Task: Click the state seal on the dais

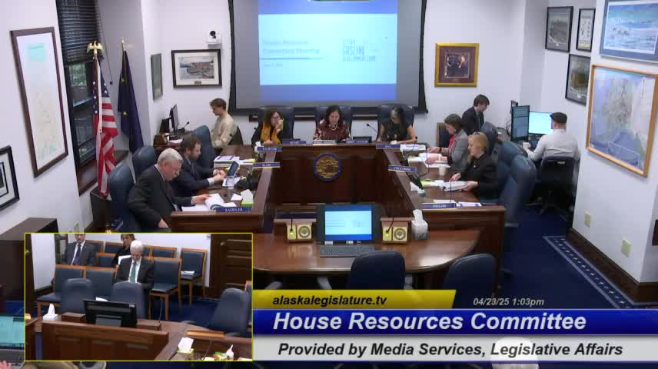Action: click(x=327, y=167)
